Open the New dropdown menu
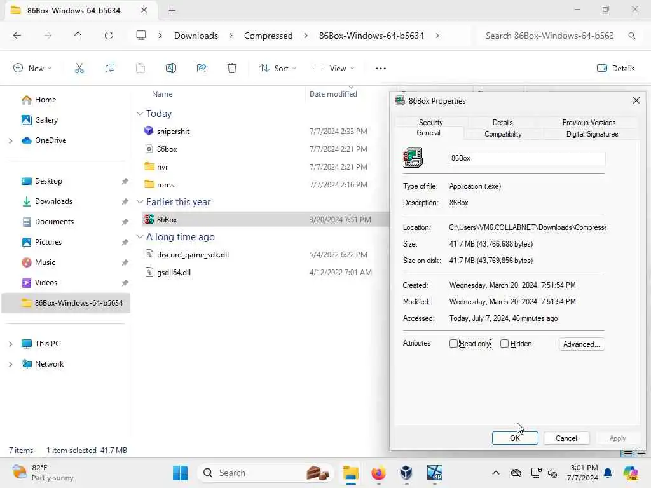 tap(32, 69)
